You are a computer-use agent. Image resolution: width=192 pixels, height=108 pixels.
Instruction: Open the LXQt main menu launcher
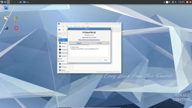coord(1,2)
